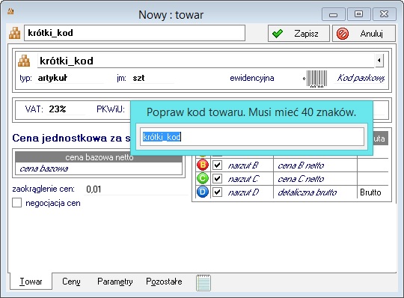
Task: Click the Zapisz save button
Action: tap(299, 34)
